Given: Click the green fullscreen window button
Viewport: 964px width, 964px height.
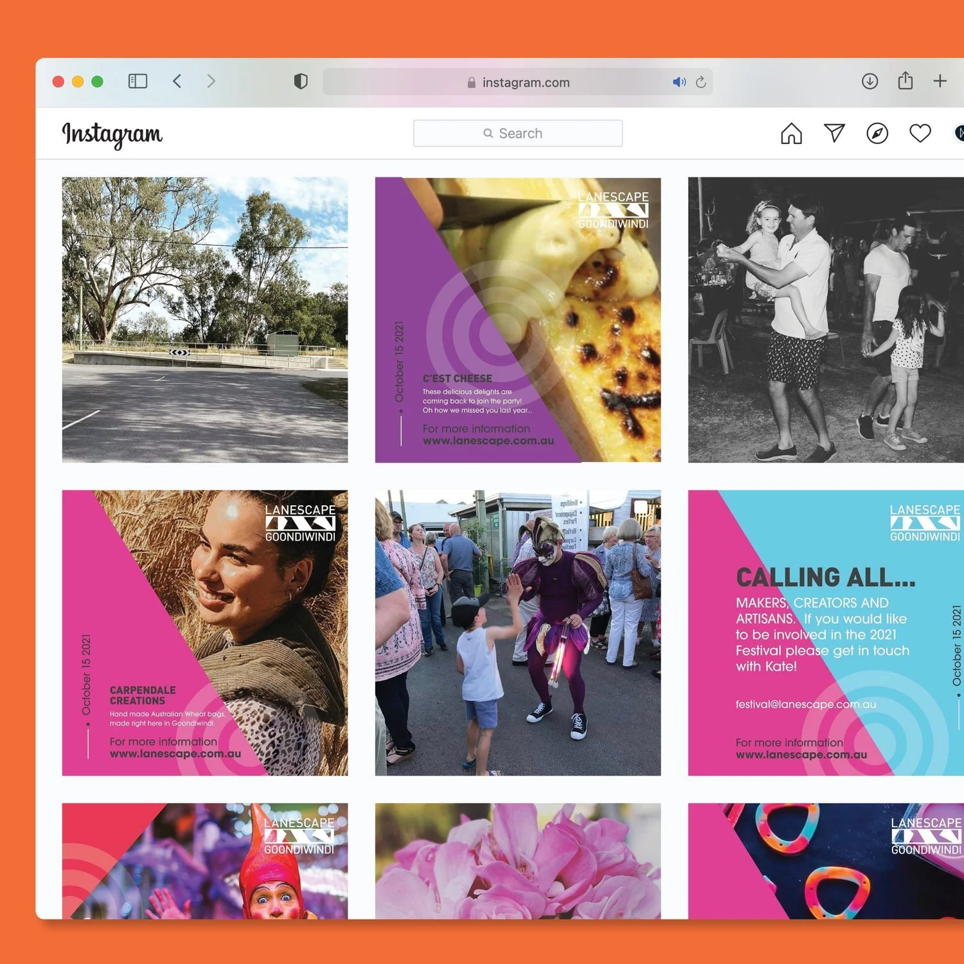Looking at the screenshot, I should [98, 82].
